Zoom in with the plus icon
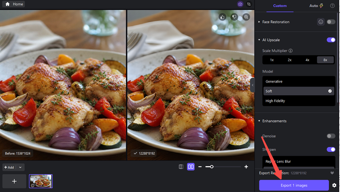This screenshot has height=192, width=340. click(x=246, y=167)
